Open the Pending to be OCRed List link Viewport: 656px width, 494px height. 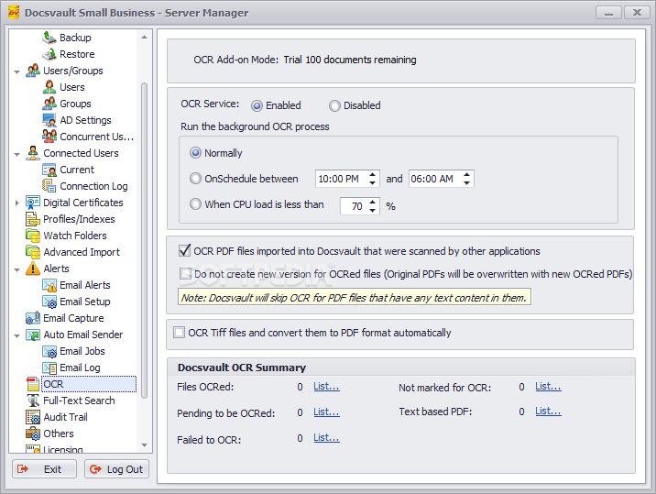[x=326, y=412]
